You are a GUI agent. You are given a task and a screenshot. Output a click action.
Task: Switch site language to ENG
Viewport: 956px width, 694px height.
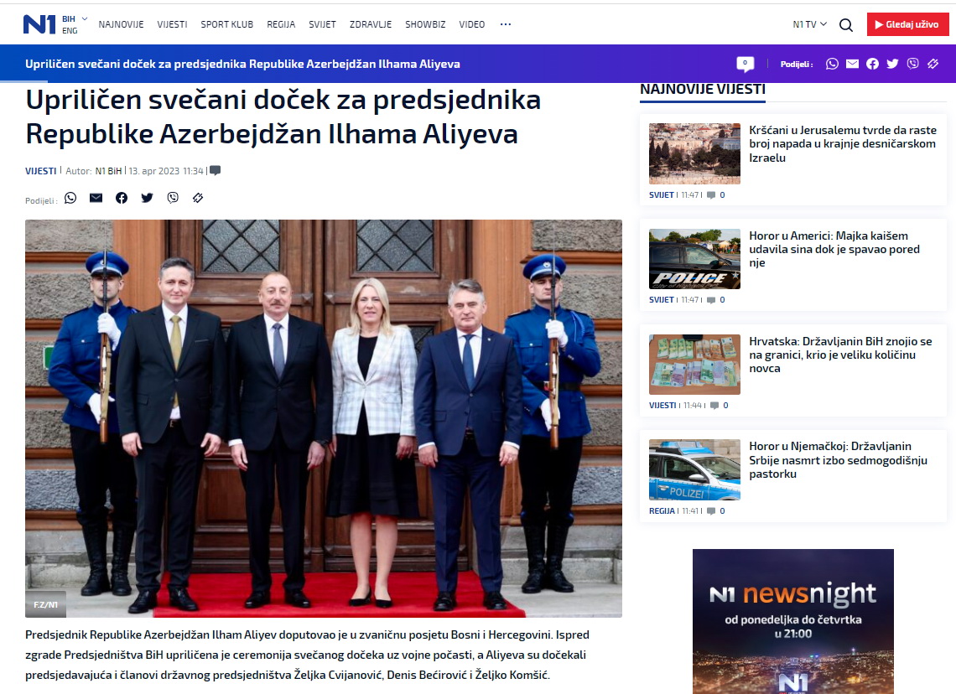point(70,31)
